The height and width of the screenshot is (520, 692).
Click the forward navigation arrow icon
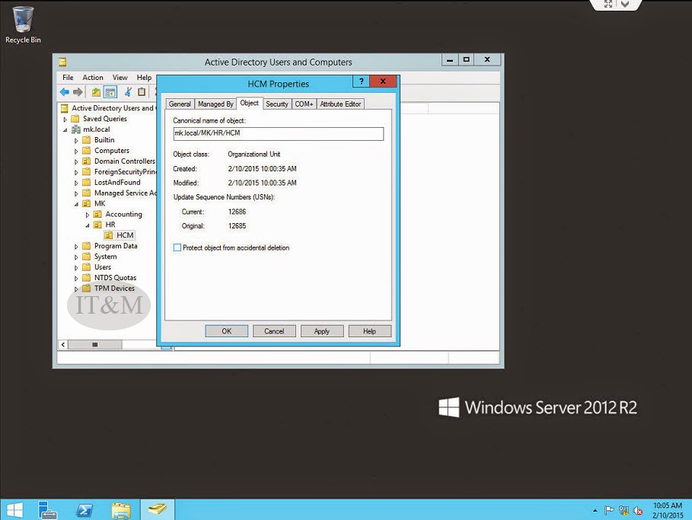click(78, 91)
